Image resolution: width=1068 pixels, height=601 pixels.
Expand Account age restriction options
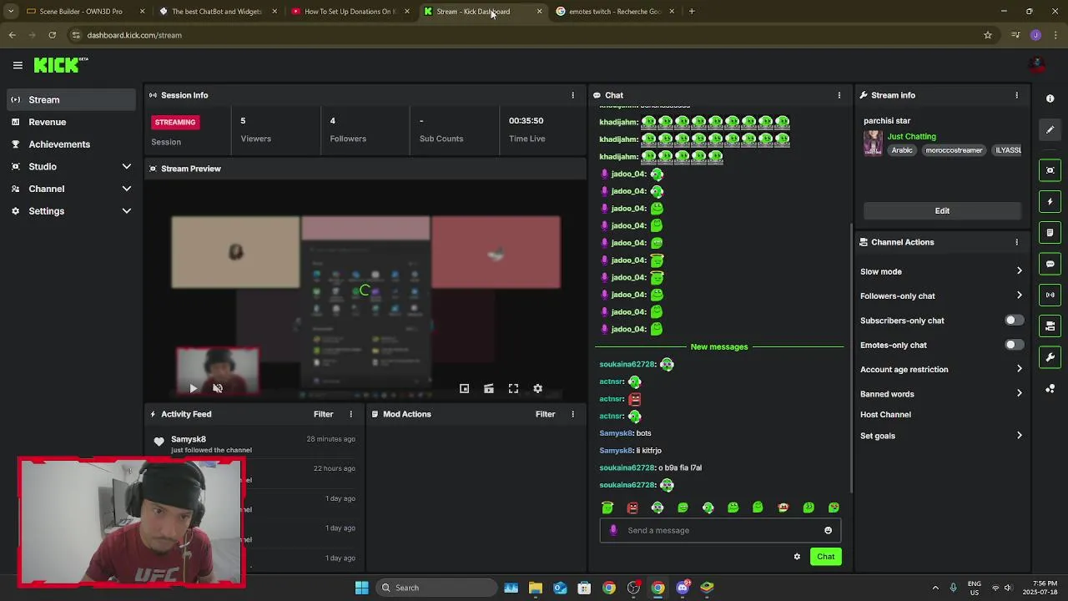point(941,369)
